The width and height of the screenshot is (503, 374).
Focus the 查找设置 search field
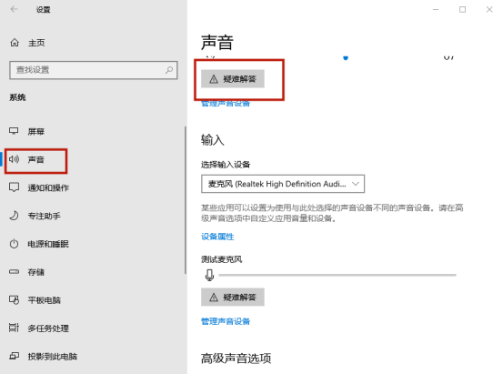click(x=94, y=70)
